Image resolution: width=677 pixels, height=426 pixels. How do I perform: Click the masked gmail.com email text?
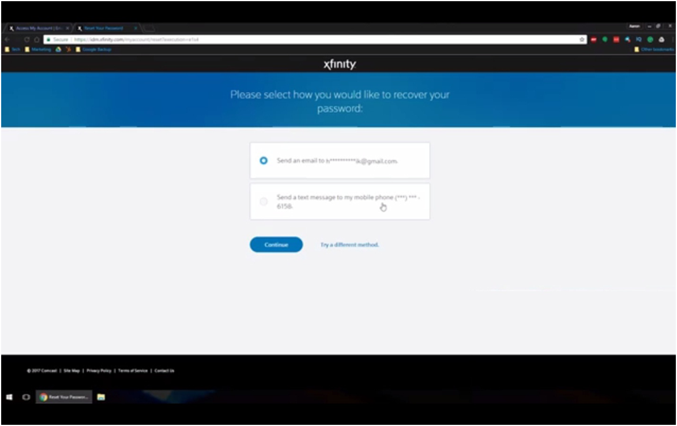tap(362, 161)
